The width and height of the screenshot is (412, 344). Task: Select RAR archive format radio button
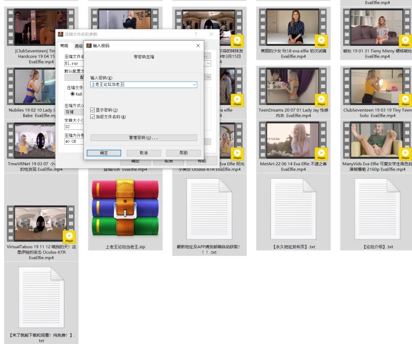(72, 94)
